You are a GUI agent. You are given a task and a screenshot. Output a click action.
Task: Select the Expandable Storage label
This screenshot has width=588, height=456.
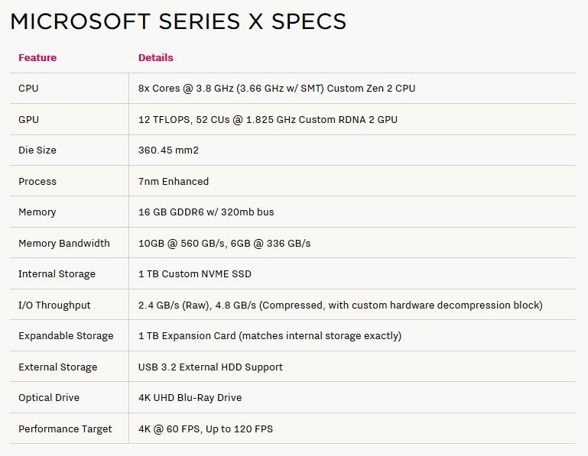point(66,336)
